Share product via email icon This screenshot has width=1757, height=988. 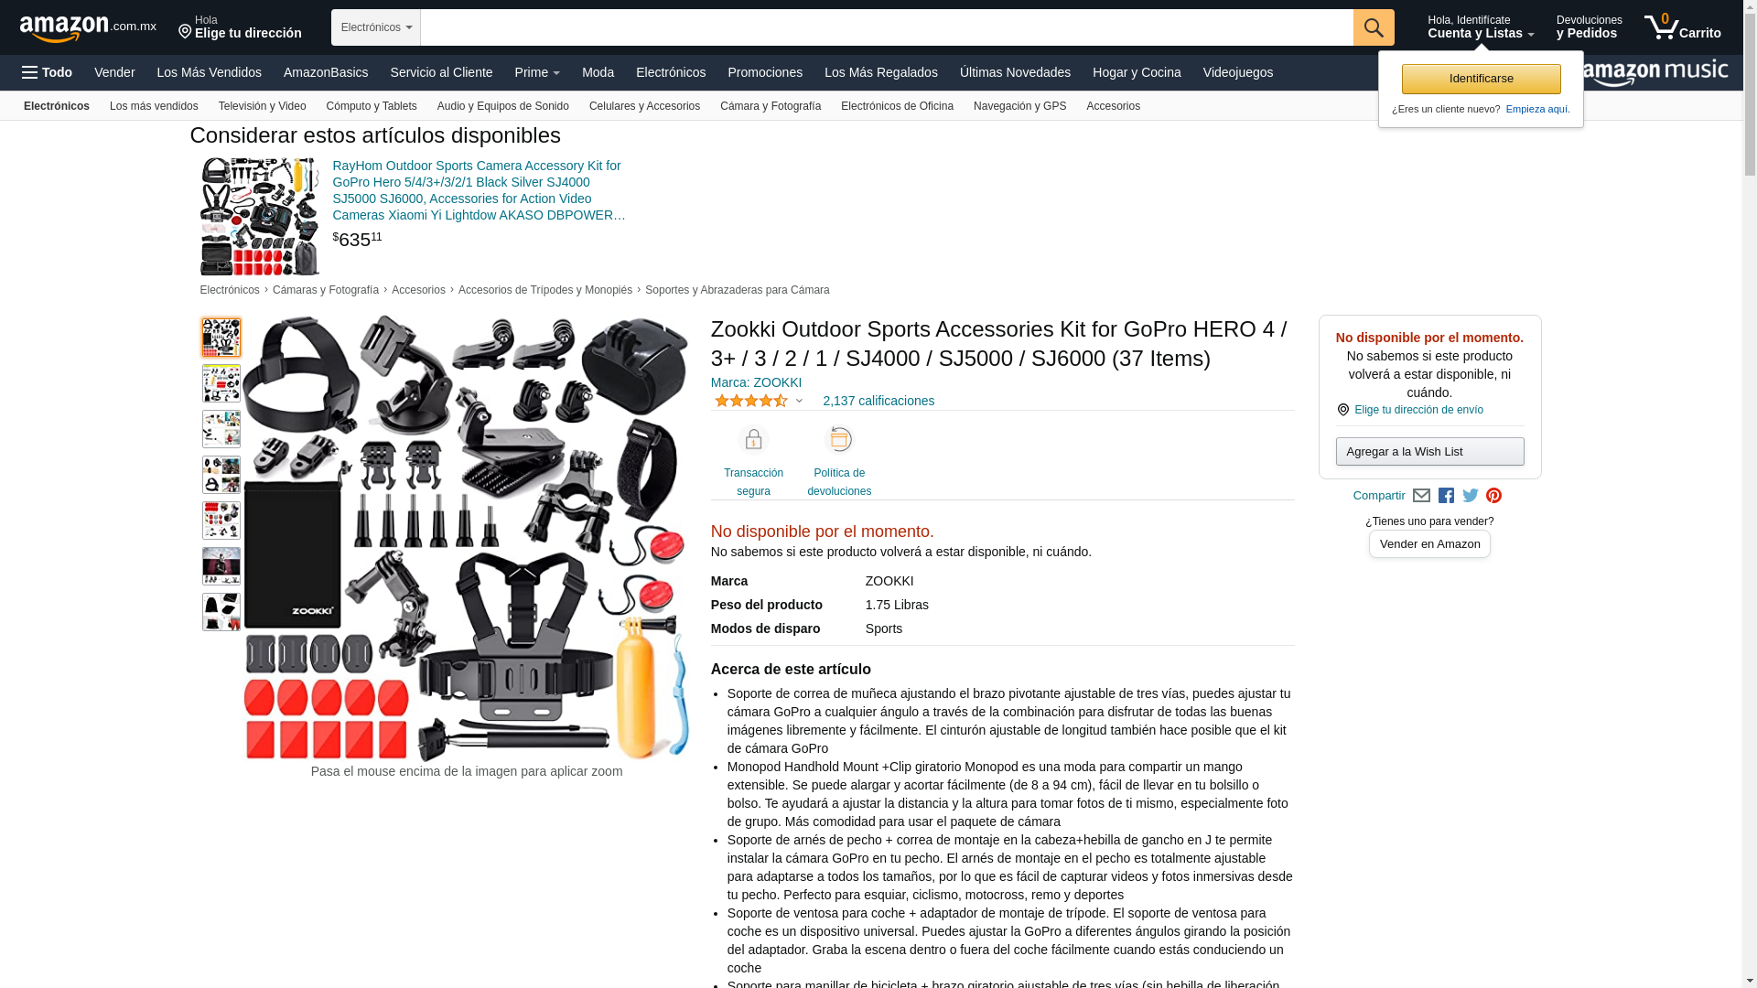(1421, 496)
